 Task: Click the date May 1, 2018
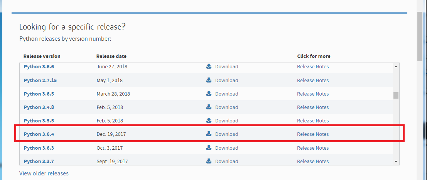(110, 80)
